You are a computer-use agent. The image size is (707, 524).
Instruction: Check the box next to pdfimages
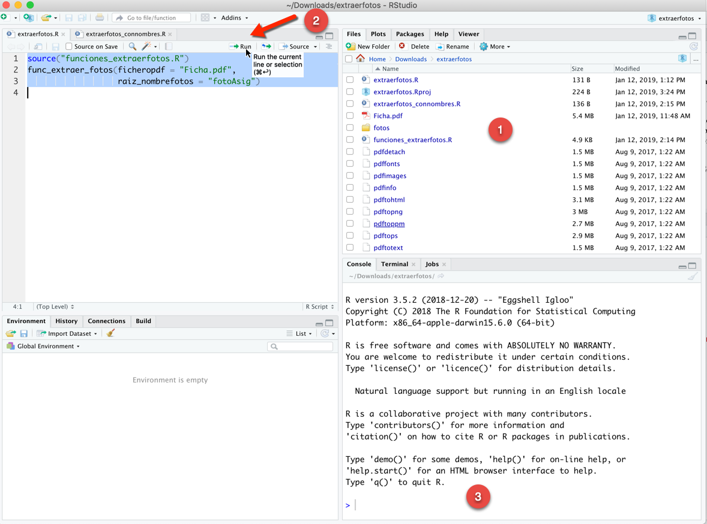(x=350, y=176)
